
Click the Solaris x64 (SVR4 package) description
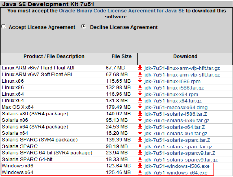coord(35,127)
